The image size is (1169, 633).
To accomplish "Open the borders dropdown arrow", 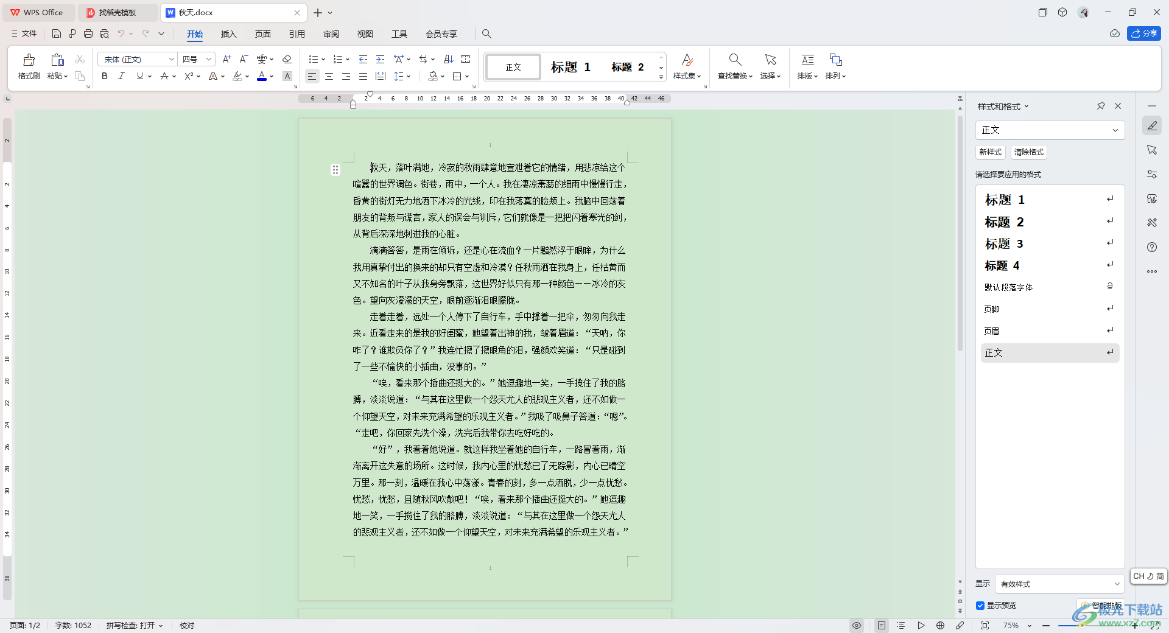I will [x=467, y=77].
